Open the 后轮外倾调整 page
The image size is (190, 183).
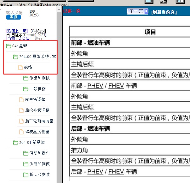(37, 110)
